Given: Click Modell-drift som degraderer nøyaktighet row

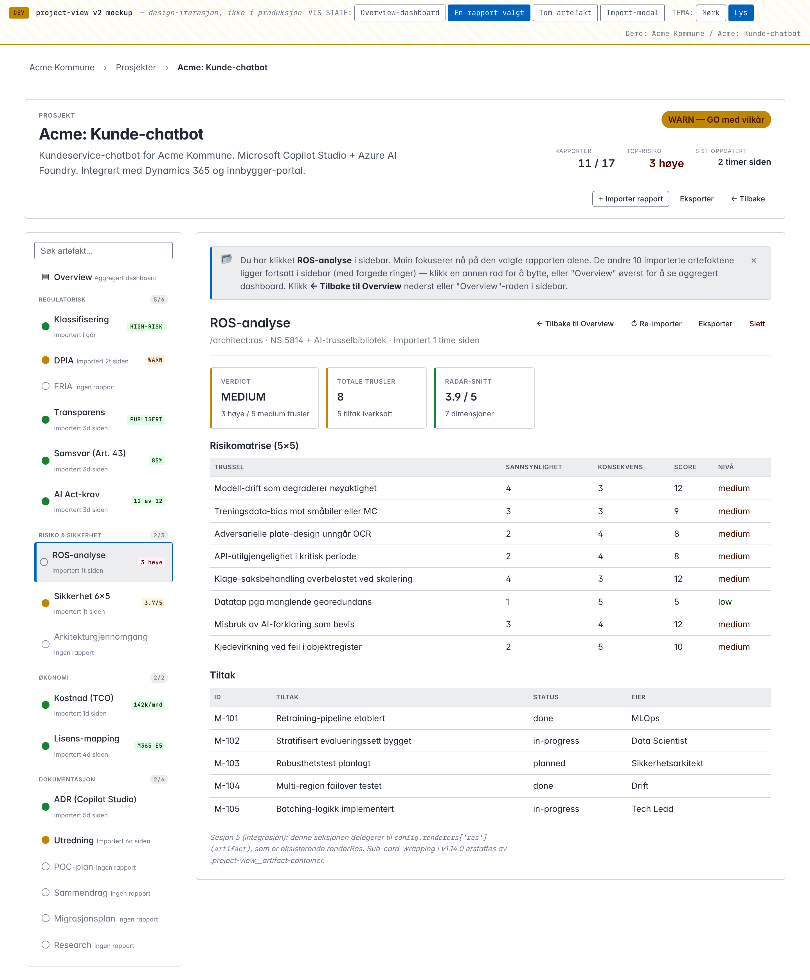Looking at the screenshot, I should [490, 488].
